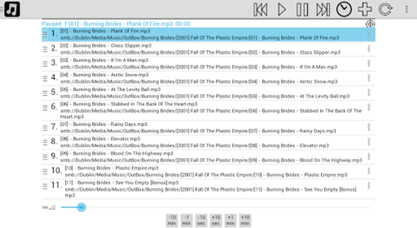Open options for Blood On The Highway track
This screenshot has width=417, height=228.
[x=369, y=157]
